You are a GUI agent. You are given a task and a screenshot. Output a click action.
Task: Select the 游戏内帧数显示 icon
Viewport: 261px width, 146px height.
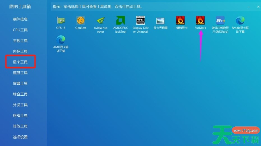[x=220, y=20]
